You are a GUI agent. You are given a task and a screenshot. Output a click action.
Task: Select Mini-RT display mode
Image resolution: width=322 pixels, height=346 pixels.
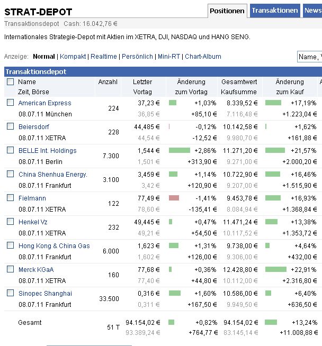(169, 57)
